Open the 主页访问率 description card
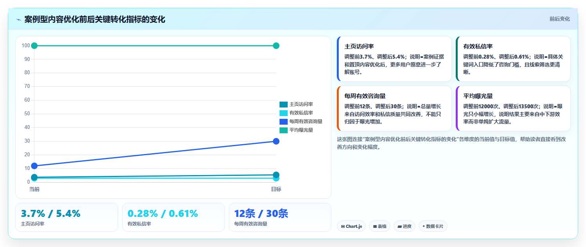The image size is (586, 247). click(394, 59)
